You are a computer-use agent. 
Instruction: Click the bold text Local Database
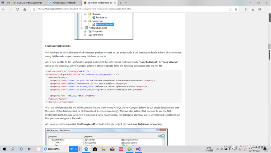[140, 124]
